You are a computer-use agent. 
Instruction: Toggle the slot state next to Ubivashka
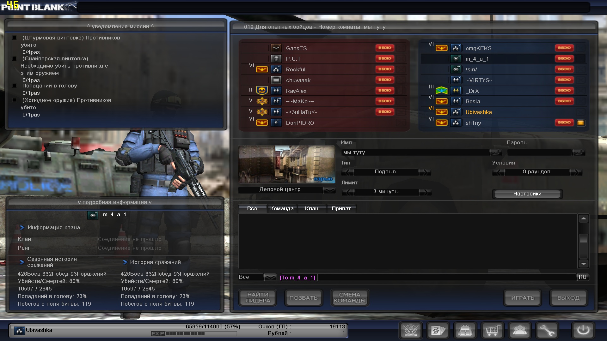coord(580,112)
